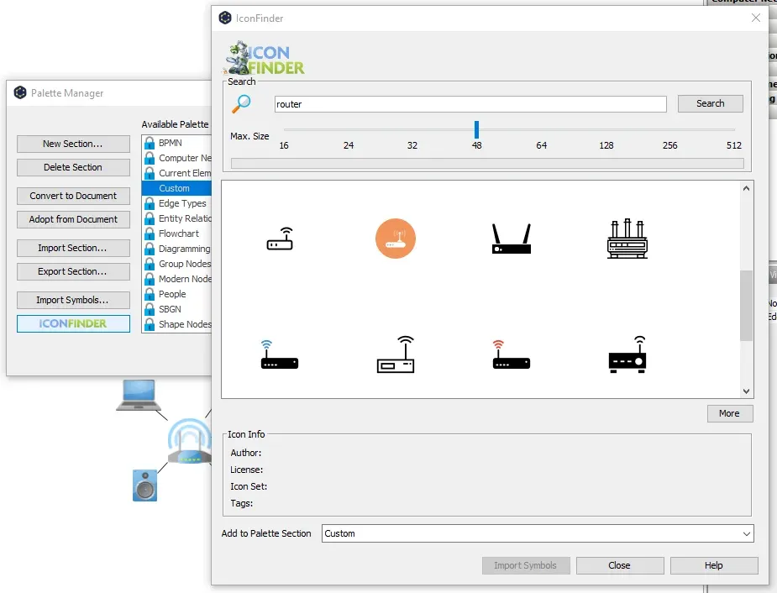The height and width of the screenshot is (593, 777).
Task: Select Diagramming palette entry
Action: pos(176,249)
